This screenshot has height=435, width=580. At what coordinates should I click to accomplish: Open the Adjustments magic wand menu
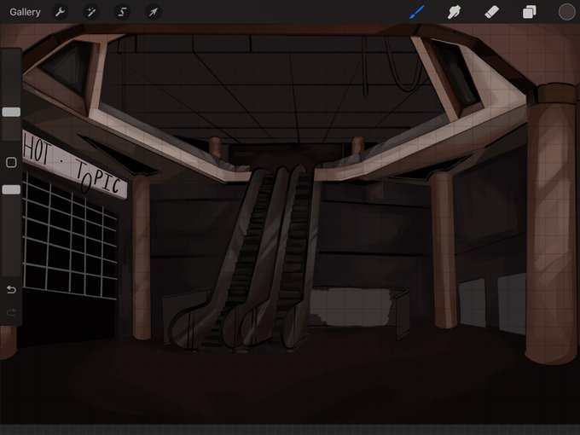coord(91,12)
